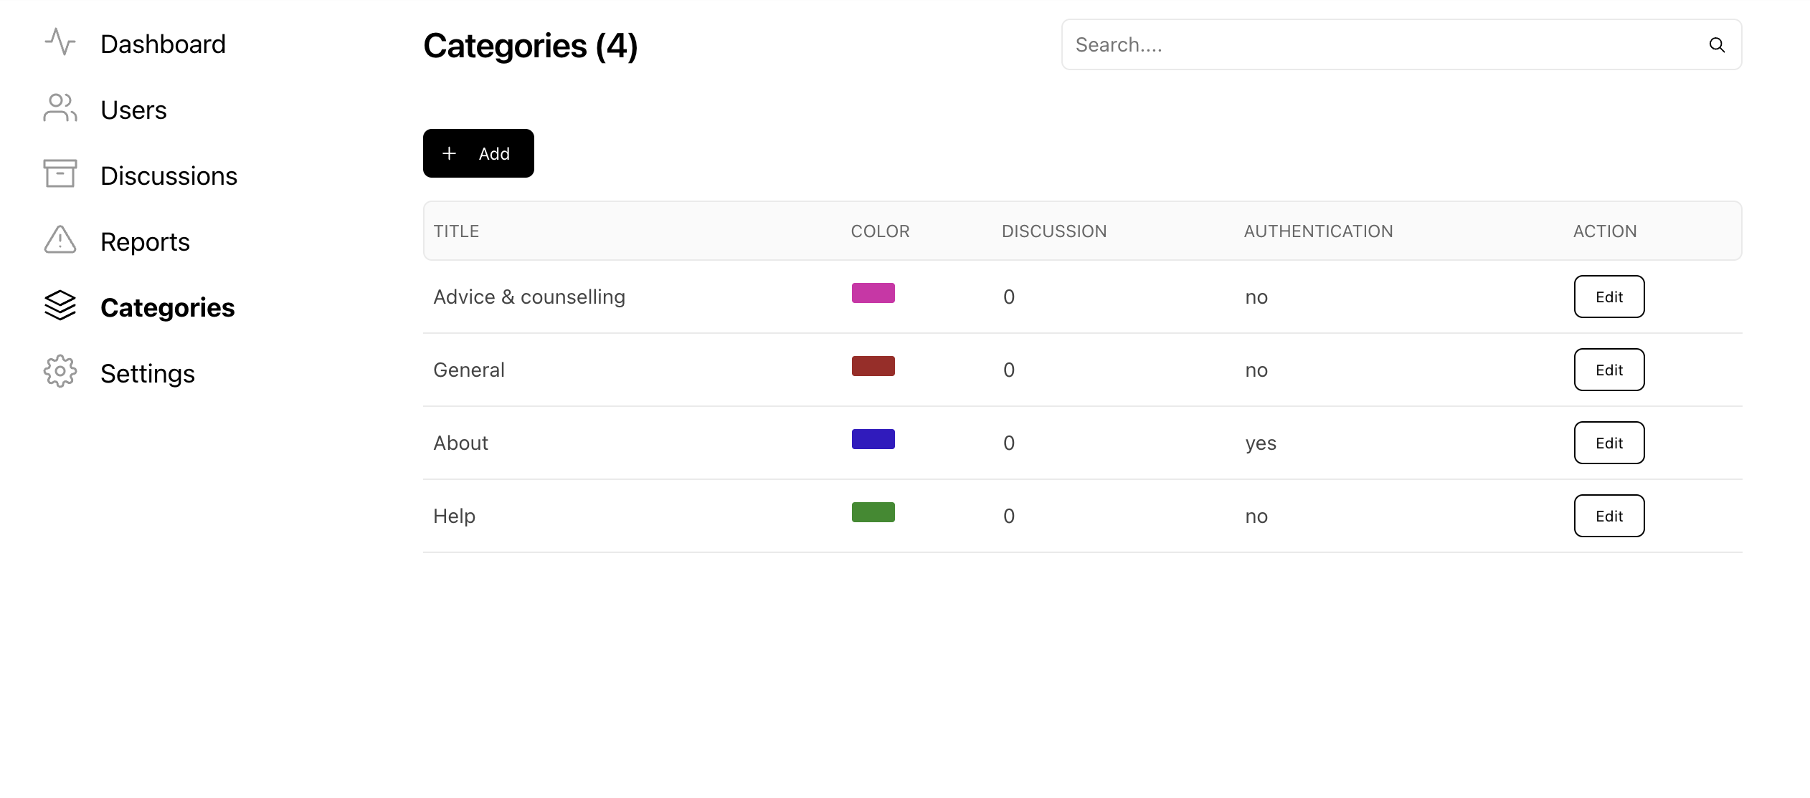Viewport: 1810px width, 798px height.
Task: Click the Reports warning triangle icon
Action: (60, 240)
